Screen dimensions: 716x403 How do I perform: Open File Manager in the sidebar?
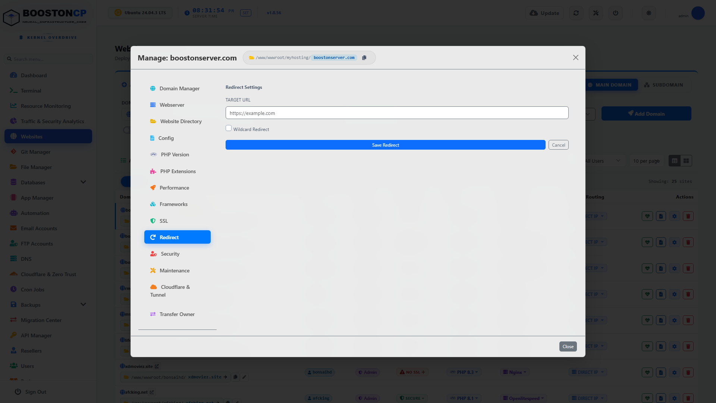[48, 167]
